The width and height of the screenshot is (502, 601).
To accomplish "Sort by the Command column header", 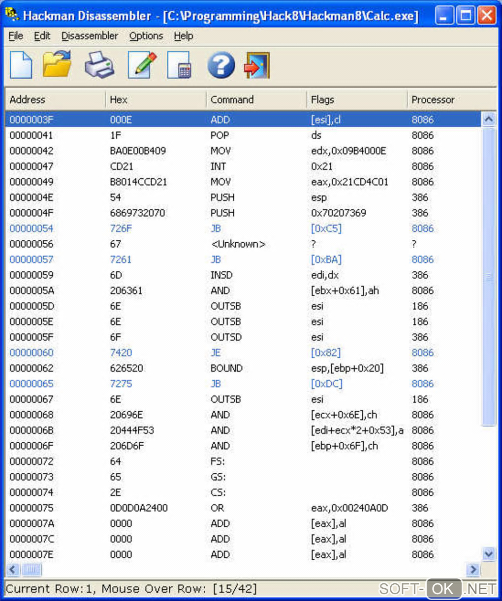I will tap(256, 99).
